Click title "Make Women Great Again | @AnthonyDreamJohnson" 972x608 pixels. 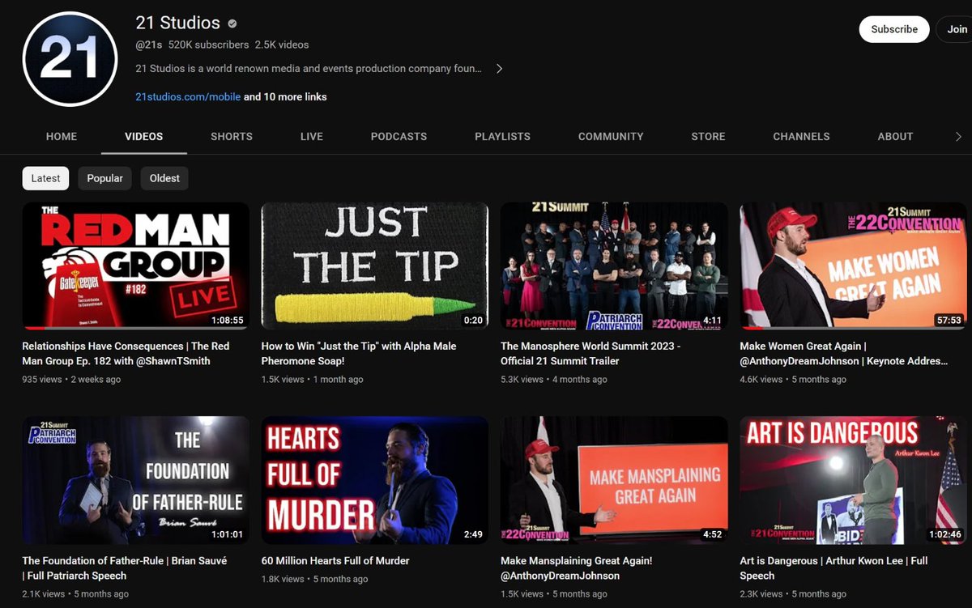coord(843,354)
